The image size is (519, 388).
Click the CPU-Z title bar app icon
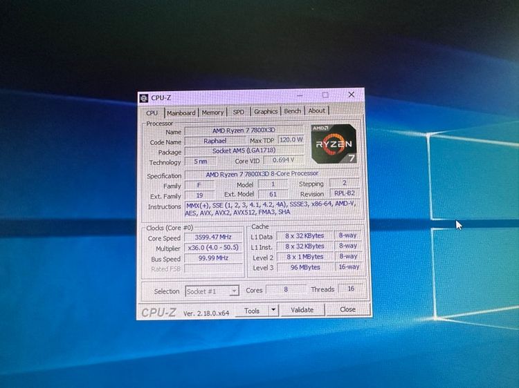tap(144, 98)
